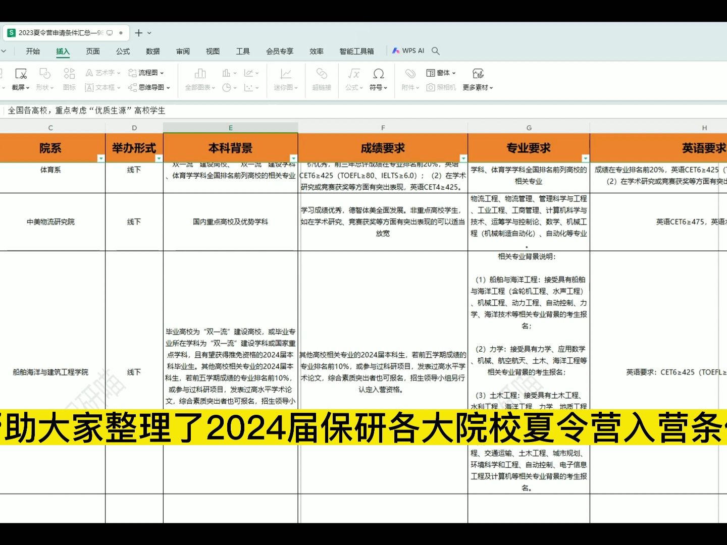Click the 英语CET6≥475 cell

coord(658,222)
